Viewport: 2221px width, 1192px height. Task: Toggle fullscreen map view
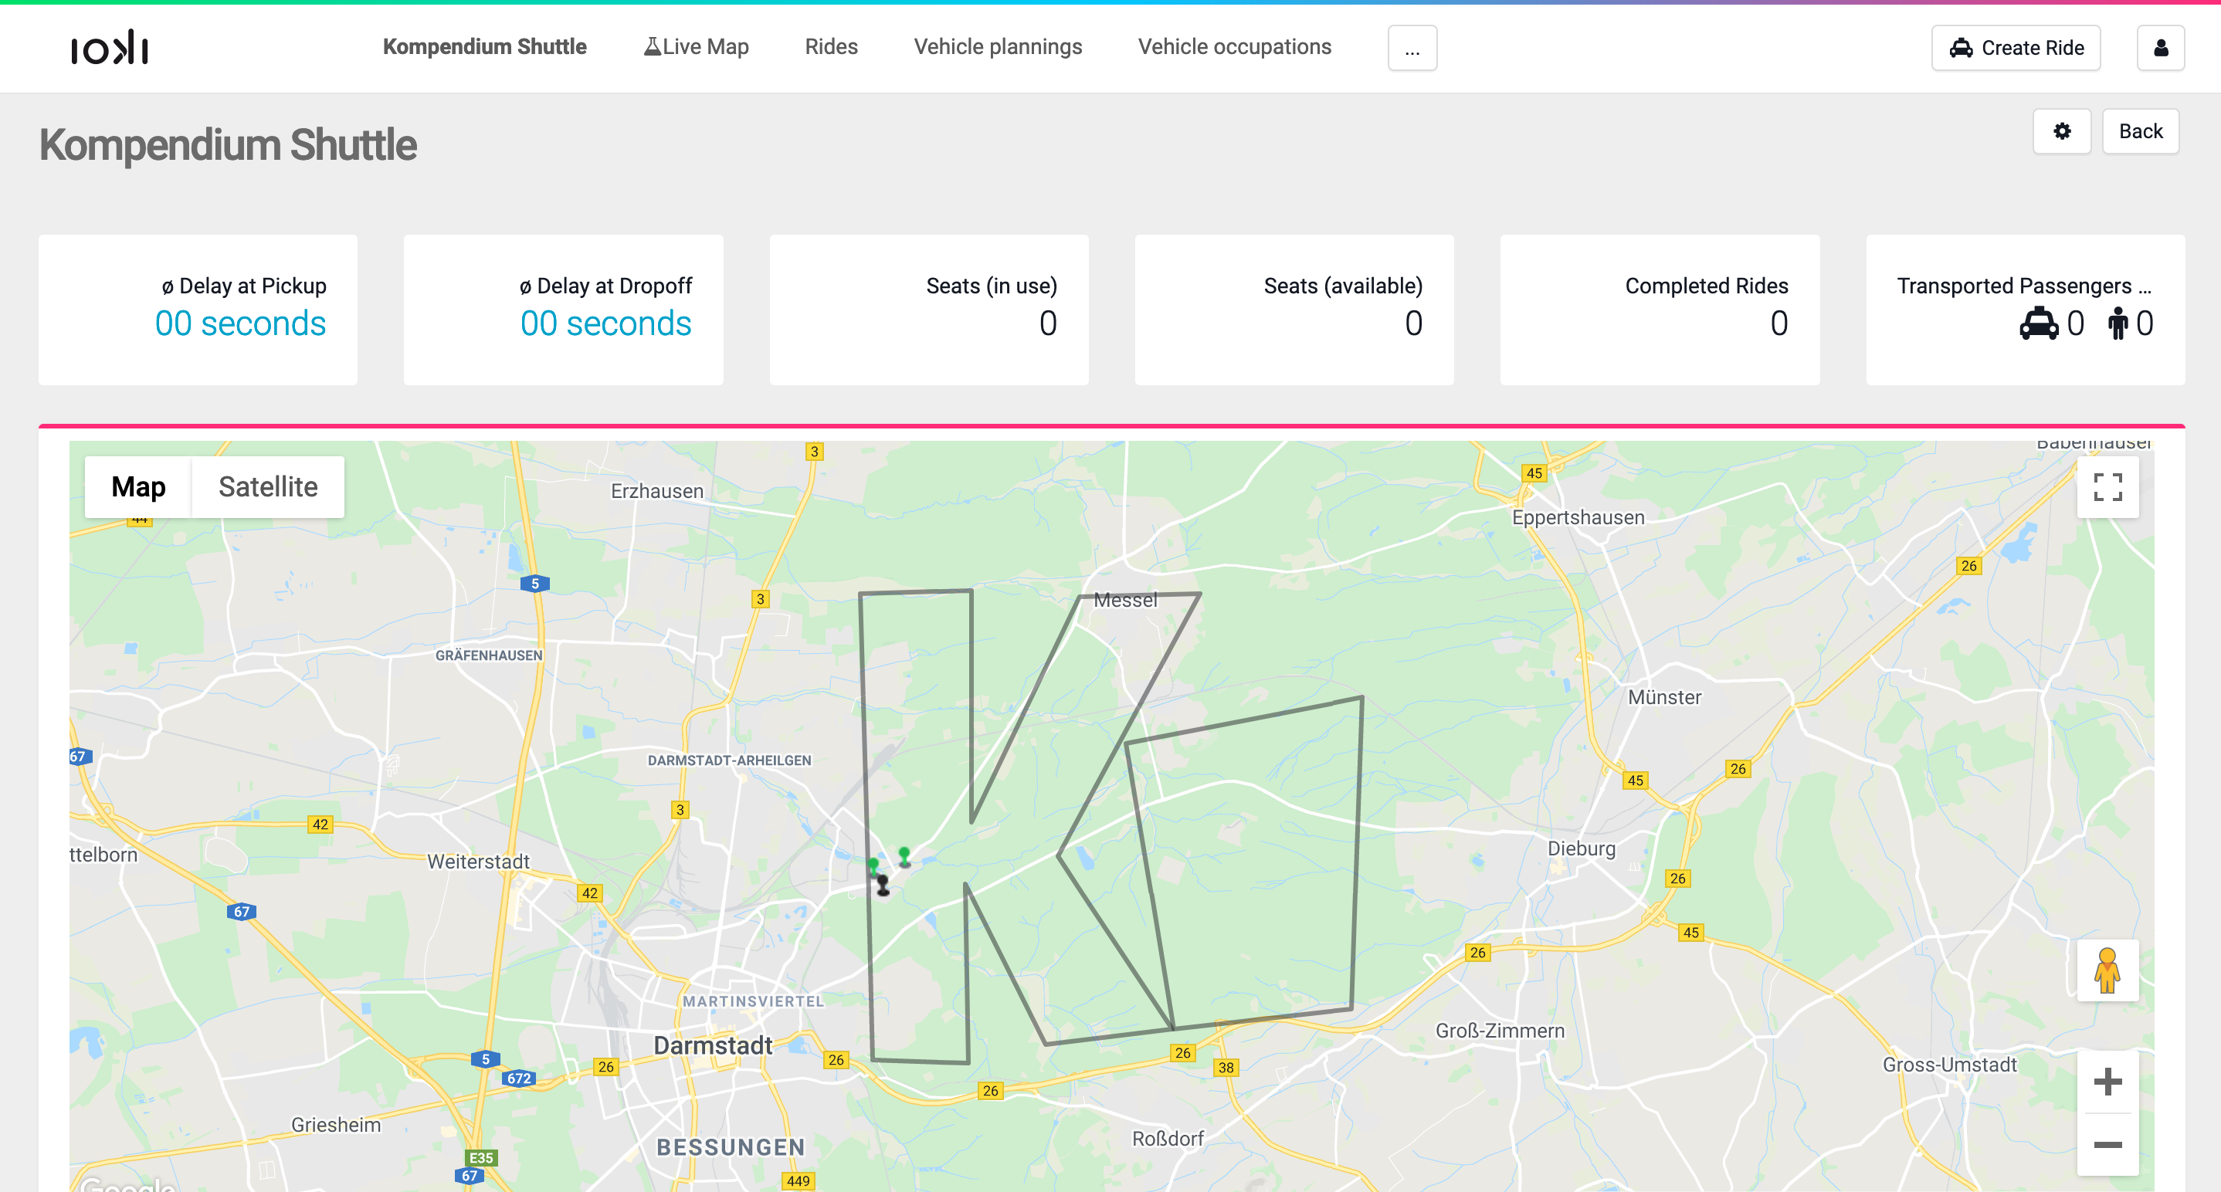pos(2107,487)
